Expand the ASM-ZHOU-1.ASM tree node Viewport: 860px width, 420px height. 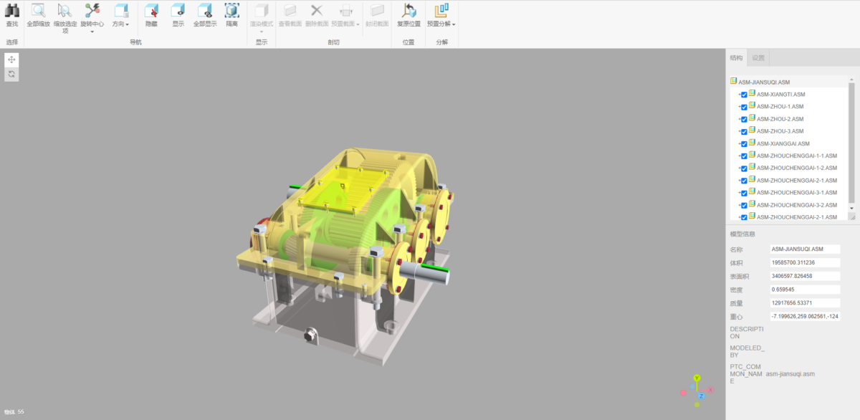click(x=738, y=107)
